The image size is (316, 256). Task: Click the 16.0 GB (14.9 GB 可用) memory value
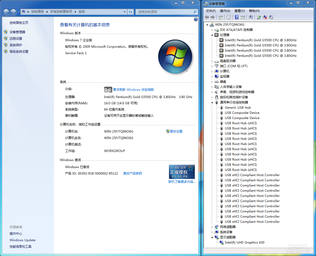coord(121,103)
